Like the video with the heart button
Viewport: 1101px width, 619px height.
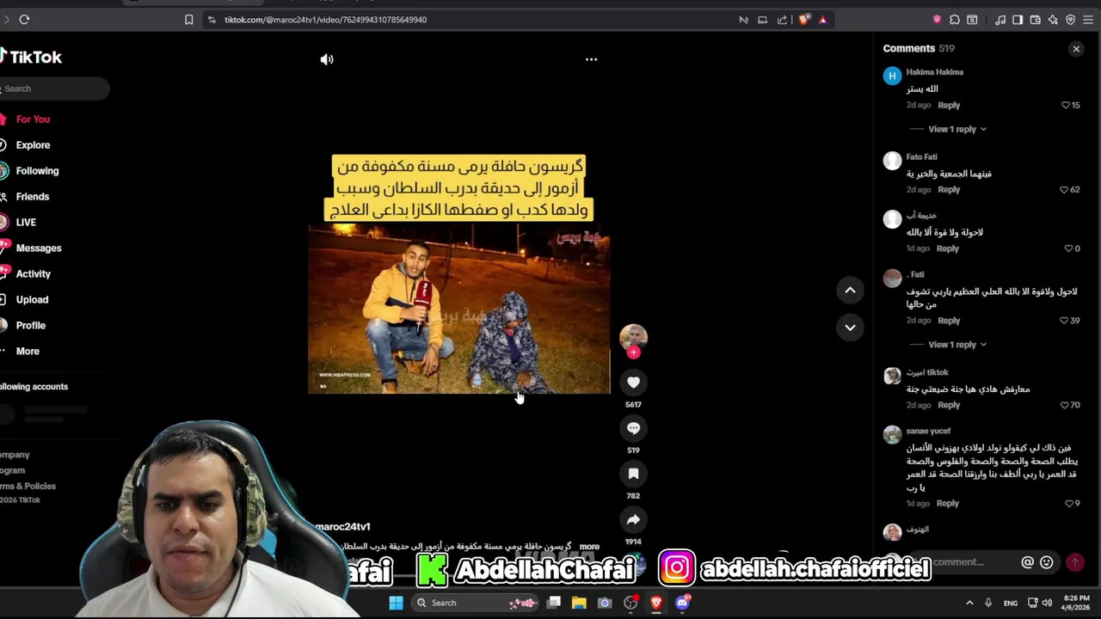pos(633,383)
